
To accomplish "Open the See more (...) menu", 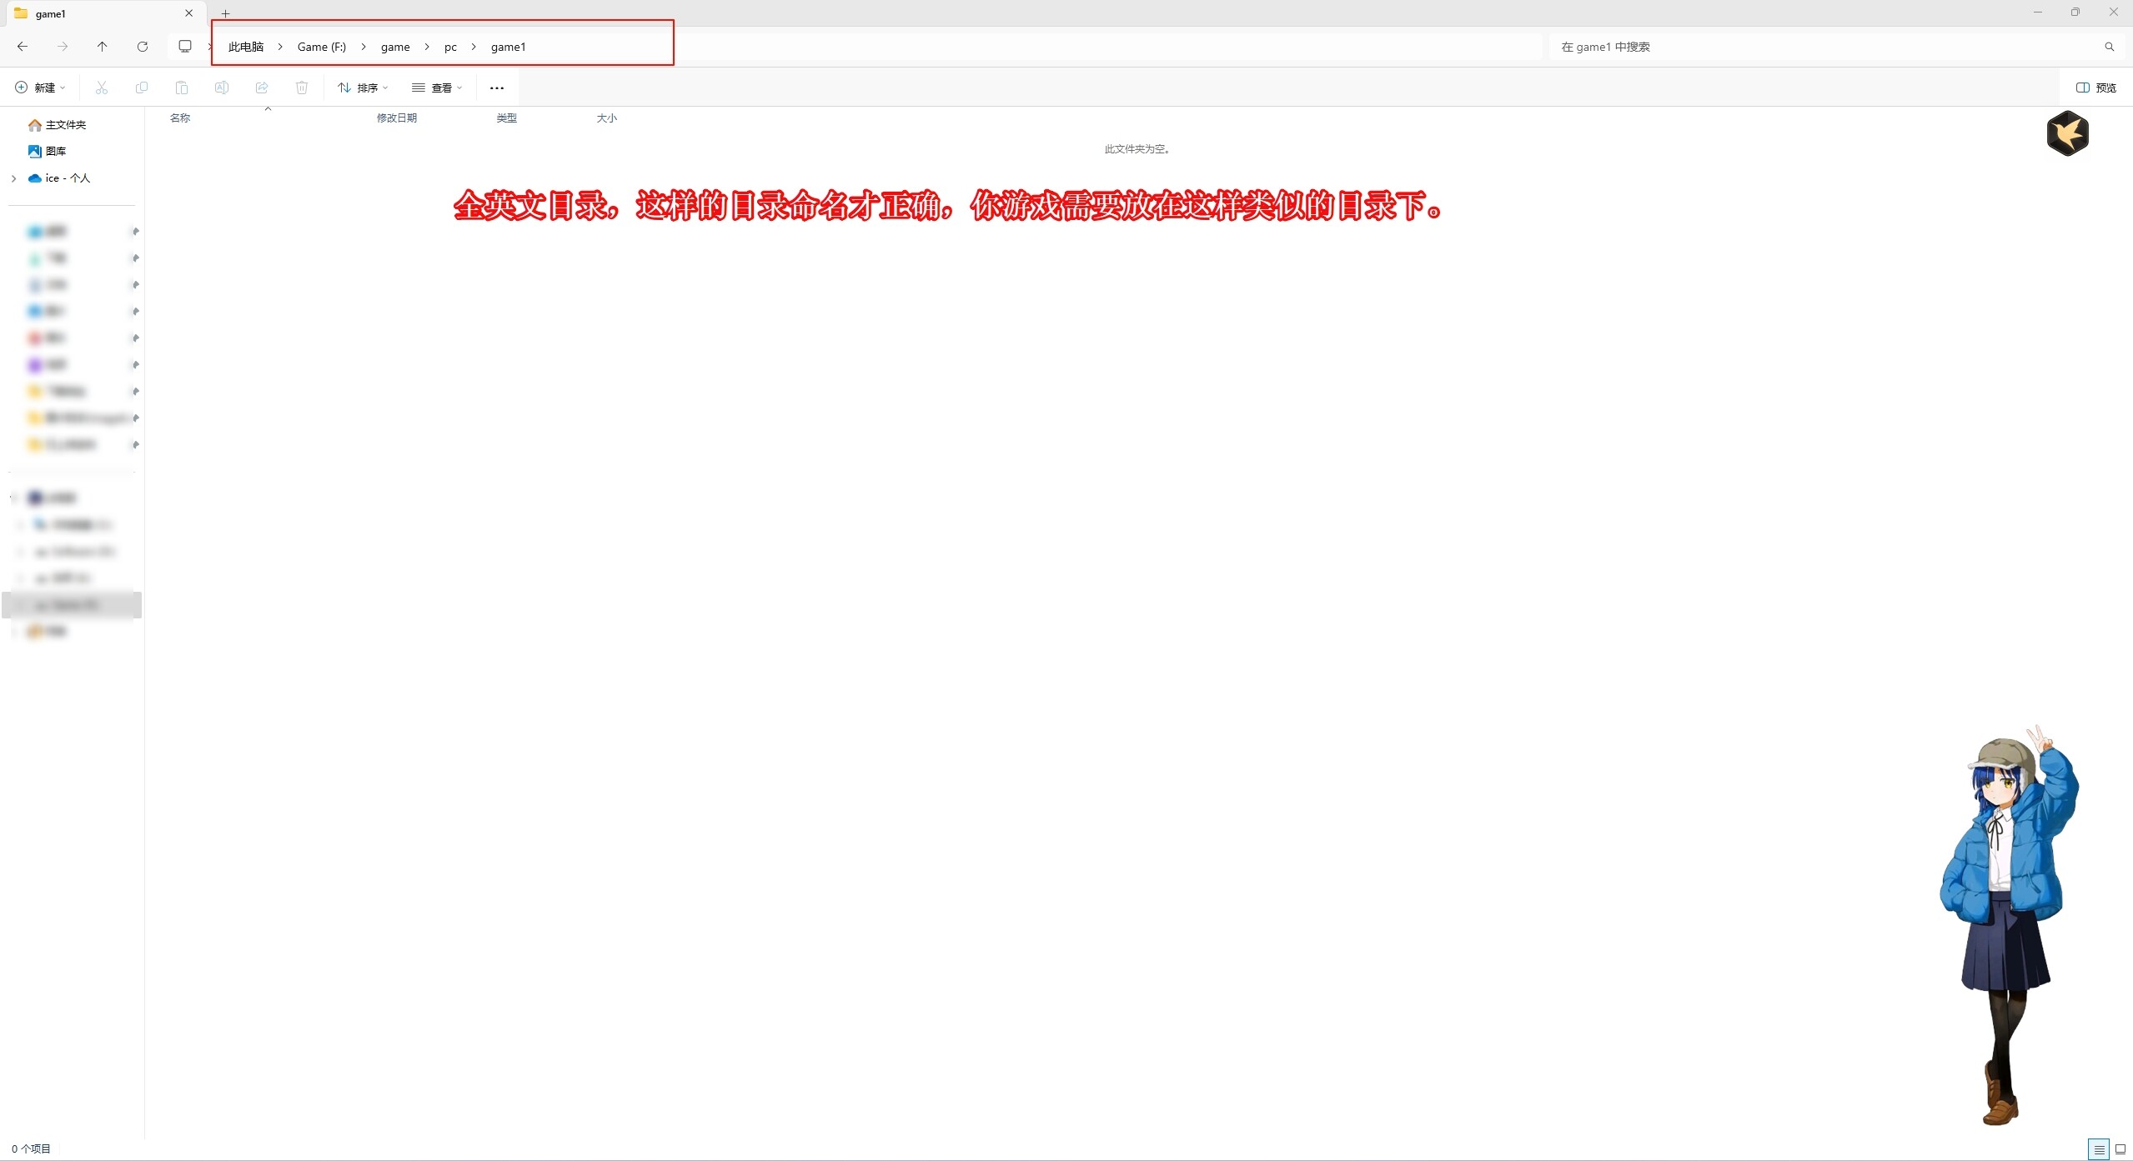I will tap(497, 88).
